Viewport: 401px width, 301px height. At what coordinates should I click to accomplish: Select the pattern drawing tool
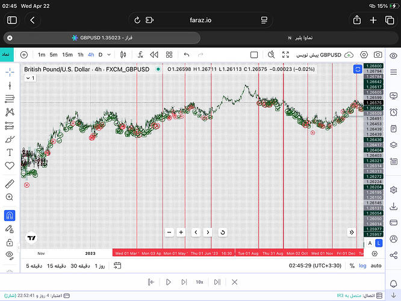[10, 112]
